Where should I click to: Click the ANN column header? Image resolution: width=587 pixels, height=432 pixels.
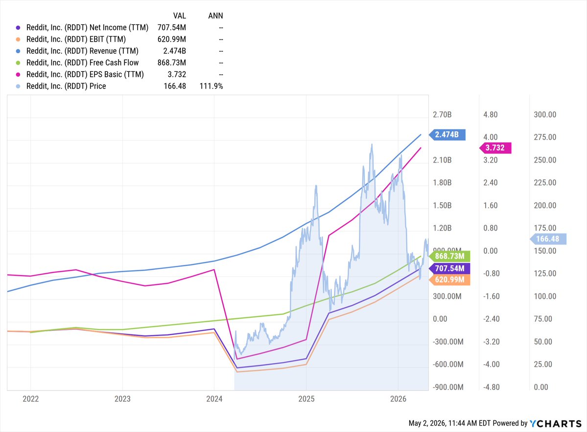point(215,16)
